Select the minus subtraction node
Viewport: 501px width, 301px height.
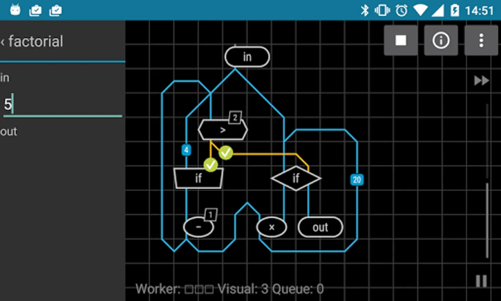point(198,227)
